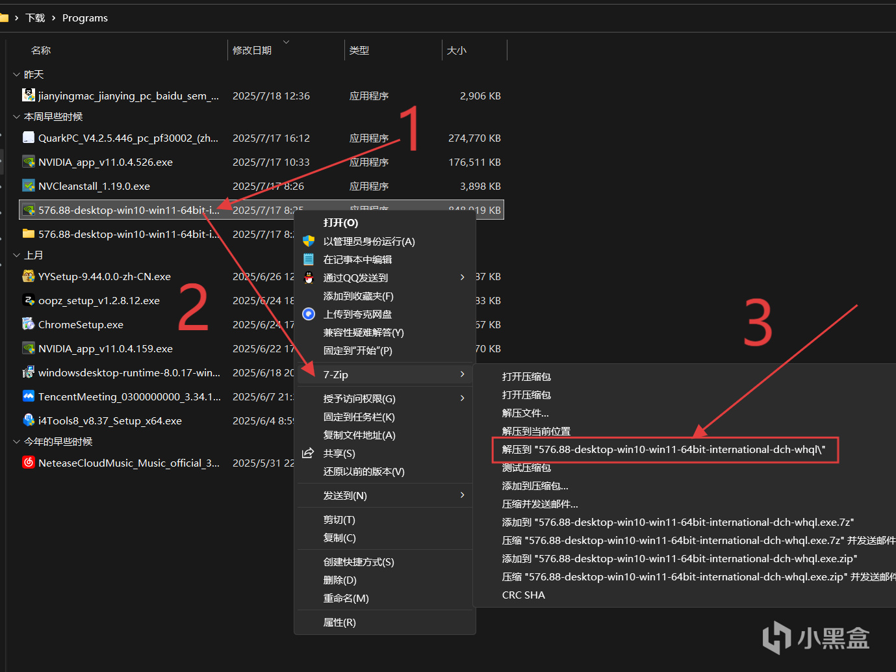This screenshot has width=896, height=672.
Task: Collapse the 本周早些时候 group
Action: [x=16, y=117]
